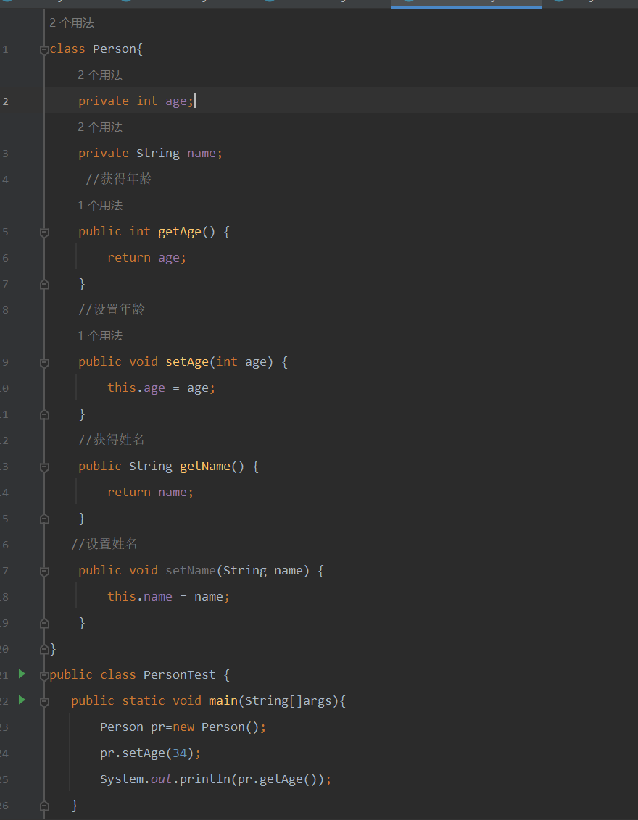Screen dimensions: 638x820
Task: Open the '2 个用法' hint above private int age
Action: click(x=100, y=75)
